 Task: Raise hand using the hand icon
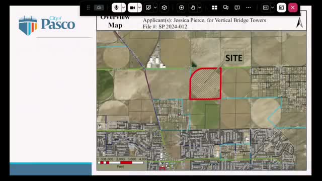[x=193, y=8]
